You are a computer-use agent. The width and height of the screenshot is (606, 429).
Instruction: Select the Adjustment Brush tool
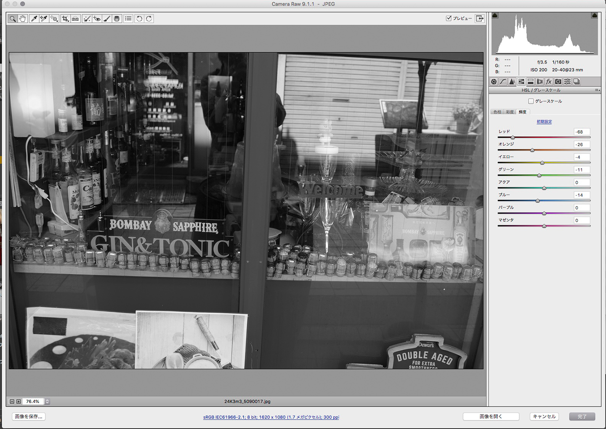coord(107,19)
